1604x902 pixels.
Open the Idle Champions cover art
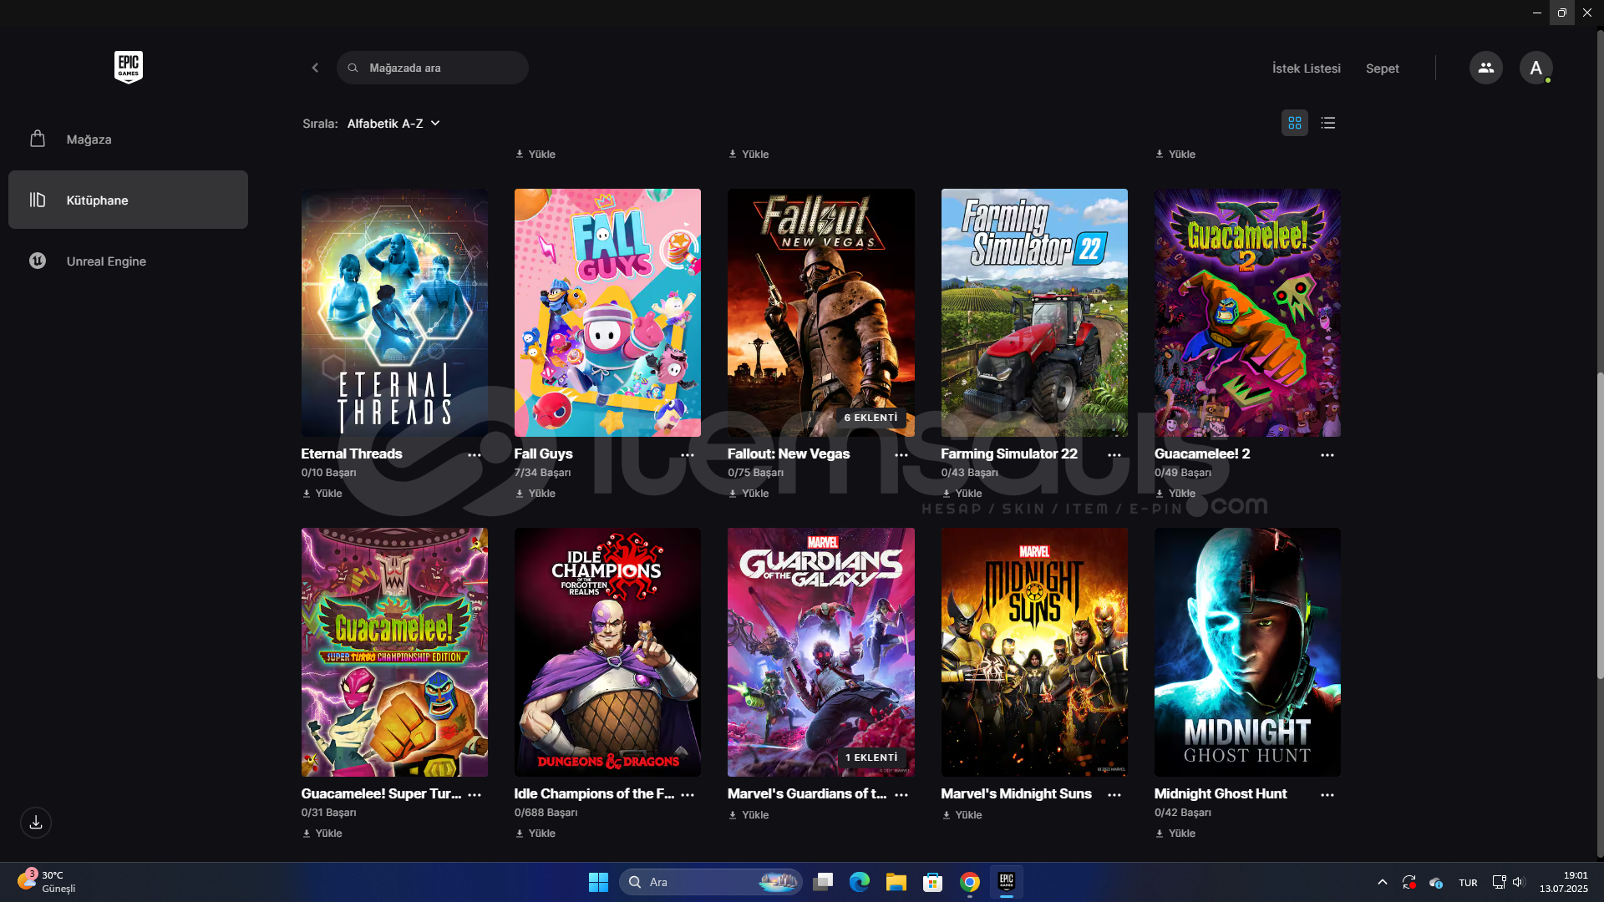607,652
